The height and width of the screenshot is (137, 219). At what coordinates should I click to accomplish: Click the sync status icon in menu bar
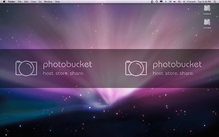point(152,2)
